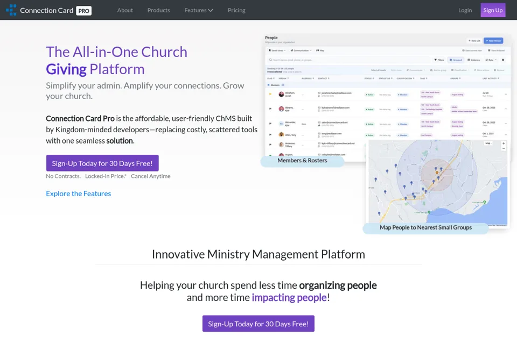This screenshot has height=344, width=517.
Task: Click the Members & Rosters label
Action: 302,160
